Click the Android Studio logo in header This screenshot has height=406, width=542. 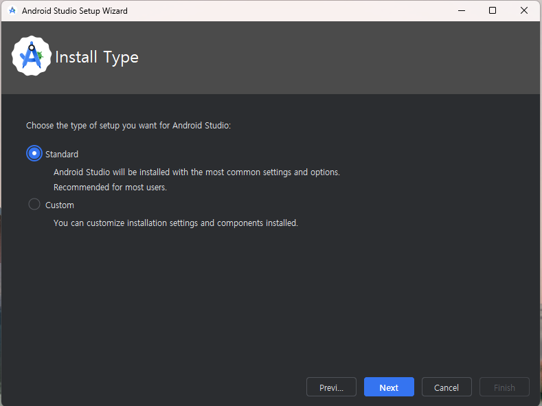pos(32,56)
